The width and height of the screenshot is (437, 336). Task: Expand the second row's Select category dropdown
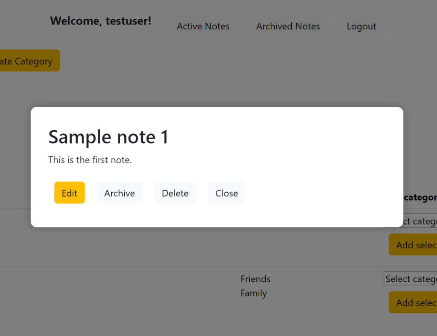click(x=410, y=278)
